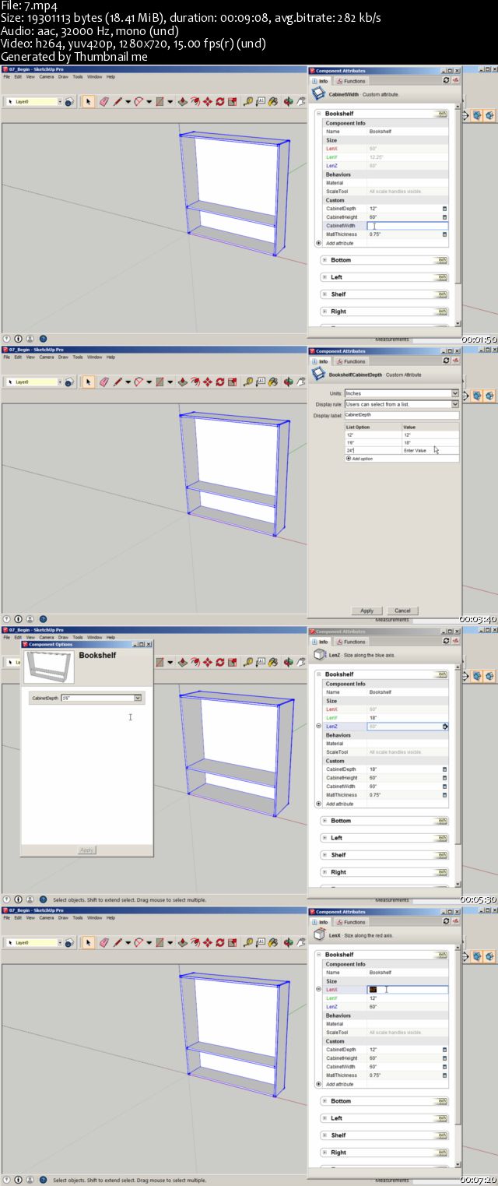Collapse the Bookshelf section in 00:07:20 frame
Image resolution: width=498 pixels, height=1186 pixels.
point(319,955)
